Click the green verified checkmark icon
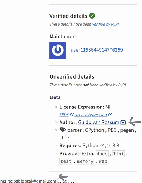 92,16
